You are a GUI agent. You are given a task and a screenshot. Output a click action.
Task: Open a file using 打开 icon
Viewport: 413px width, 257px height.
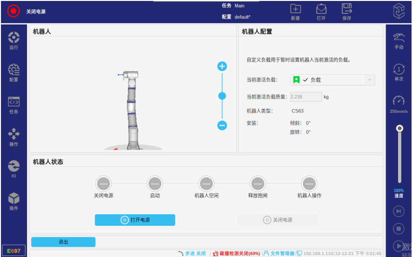pos(321,12)
